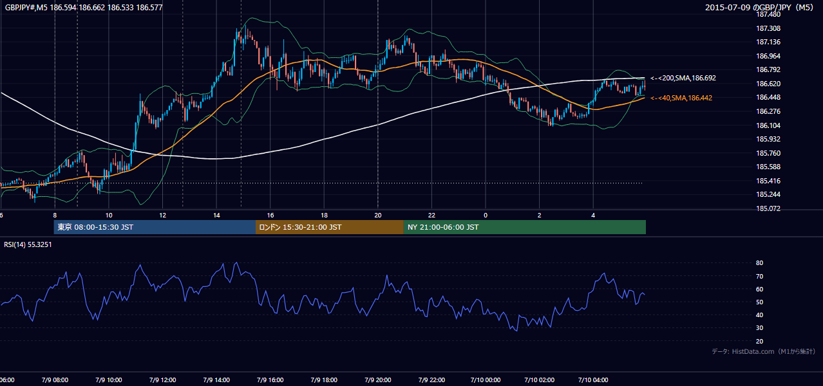Click hour label 12 on price chart axis
Image resolution: width=823 pixels, height=386 pixels.
[x=163, y=216]
